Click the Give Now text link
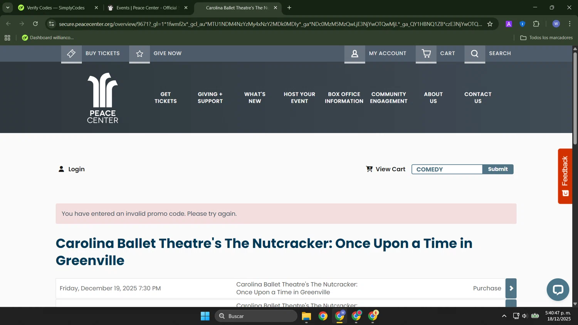578x325 pixels. click(167, 54)
